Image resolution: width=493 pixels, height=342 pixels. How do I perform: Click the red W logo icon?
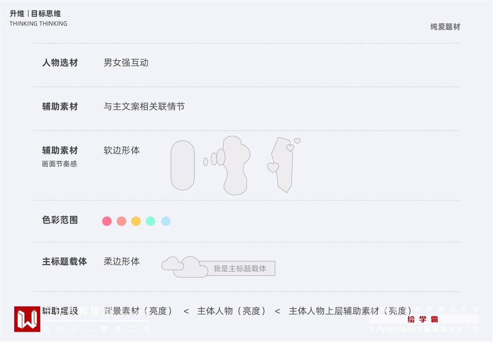coord(27,319)
